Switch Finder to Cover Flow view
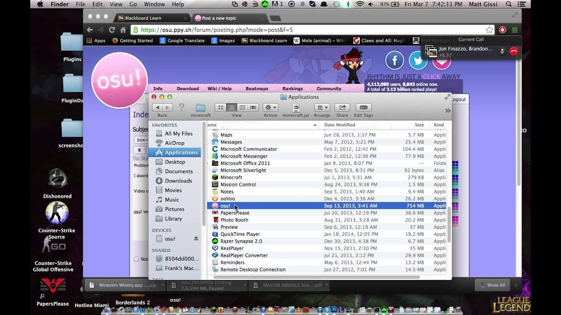The height and width of the screenshot is (315, 561). (x=253, y=108)
